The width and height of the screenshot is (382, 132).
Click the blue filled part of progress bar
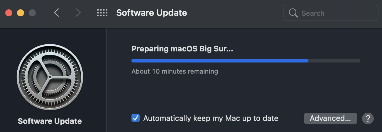point(219,61)
